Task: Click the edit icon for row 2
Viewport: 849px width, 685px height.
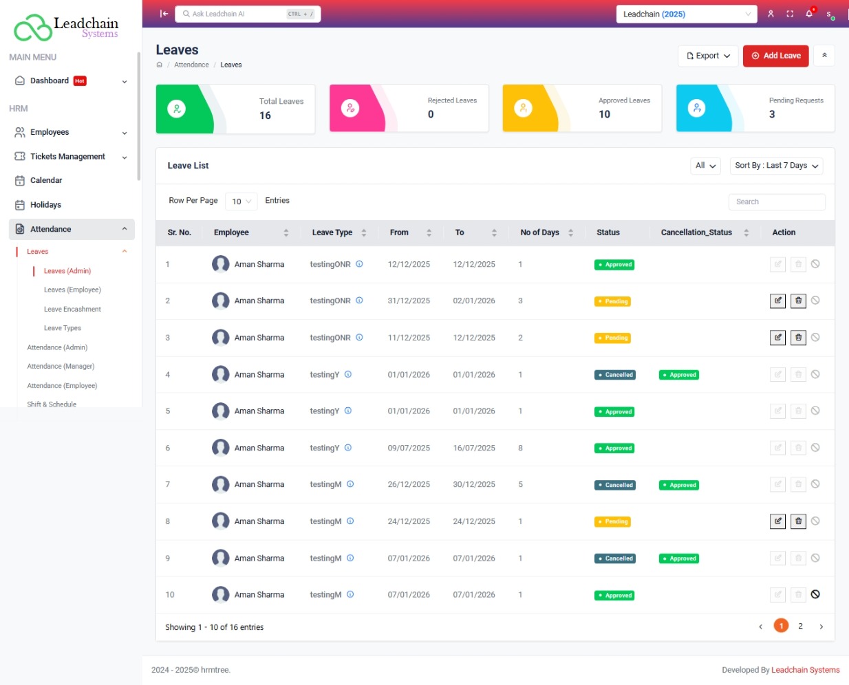Action: [x=777, y=301]
